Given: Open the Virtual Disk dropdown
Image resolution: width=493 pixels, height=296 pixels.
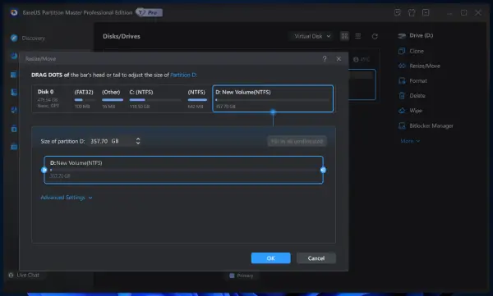Looking at the screenshot, I should pos(312,36).
